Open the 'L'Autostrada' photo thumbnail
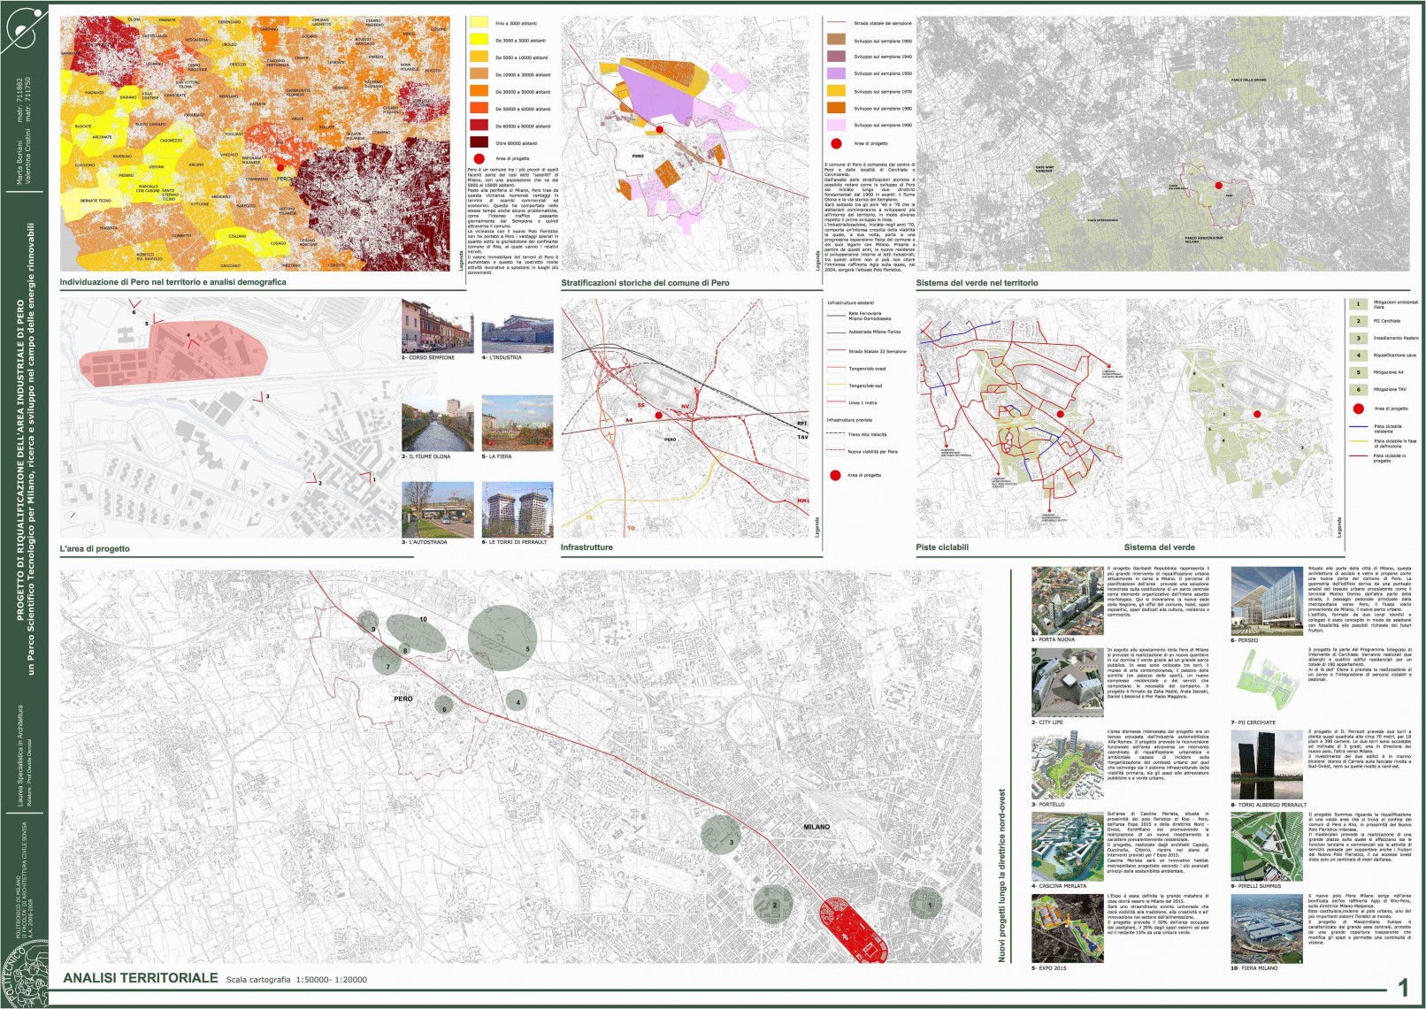1426x1009 pixels. pyautogui.click(x=437, y=510)
